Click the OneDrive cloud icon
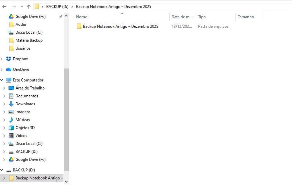Viewport: 292px width, 186px height. [x=8, y=70]
